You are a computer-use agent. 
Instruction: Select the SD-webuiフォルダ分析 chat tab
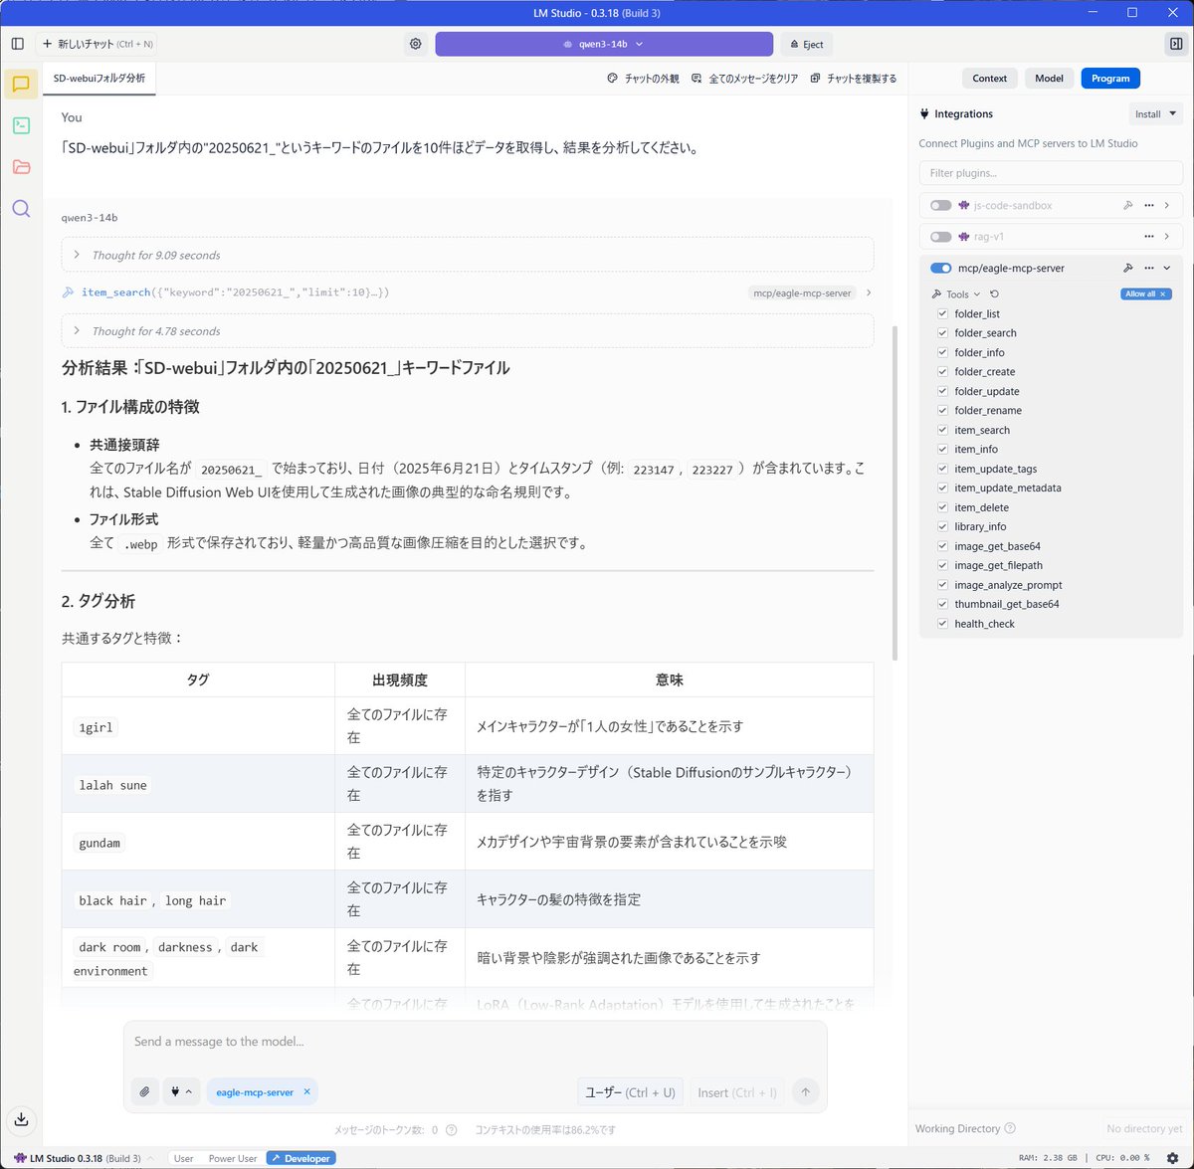(x=99, y=79)
